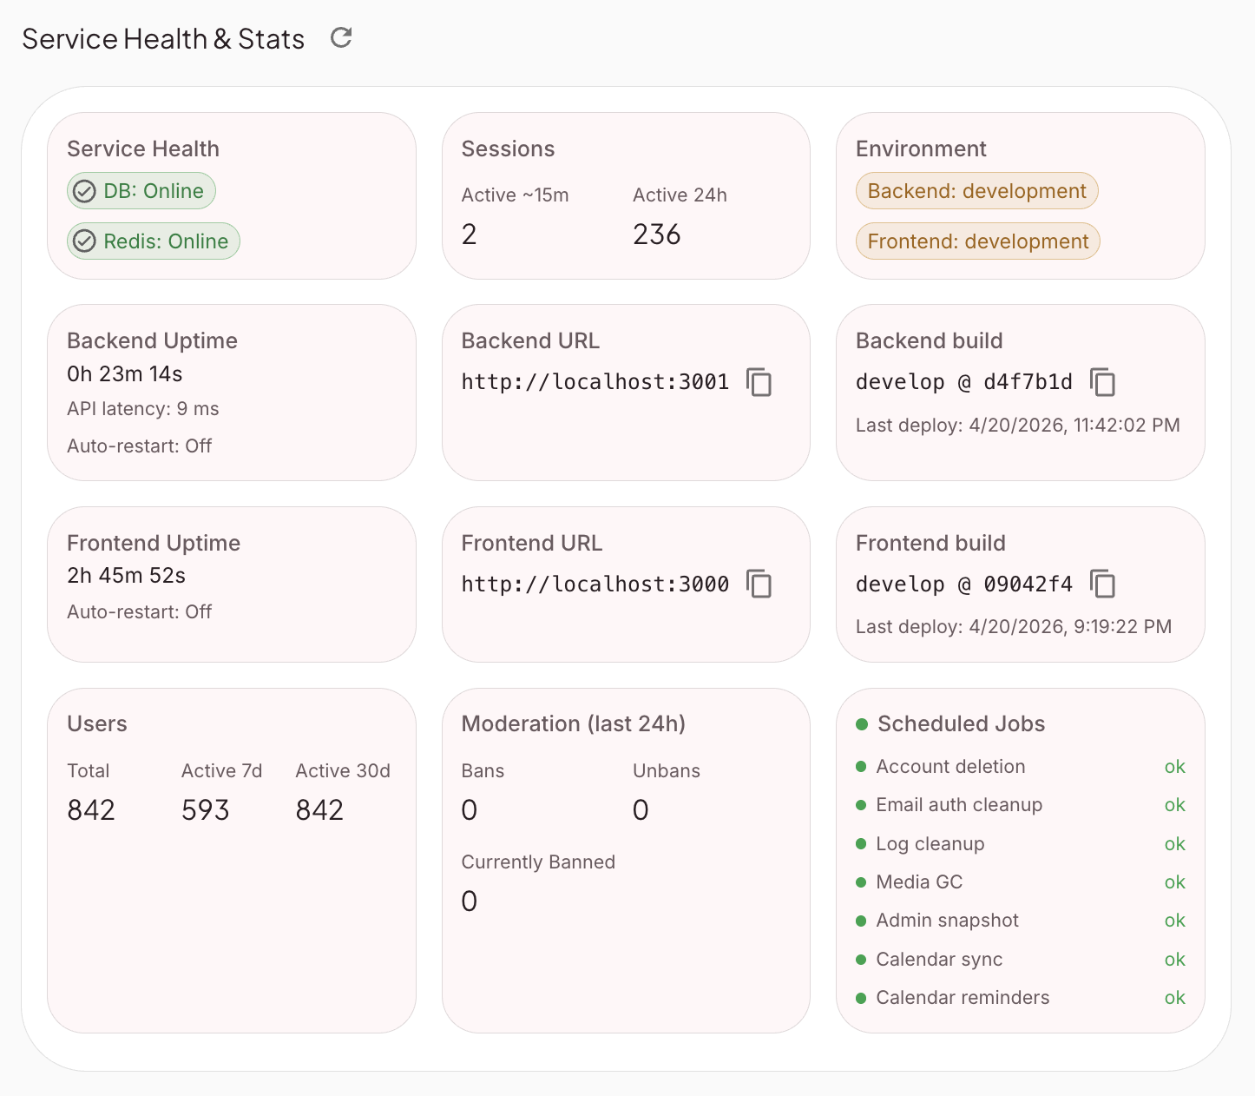Viewport: 1255px width, 1096px height.
Task: Copy the backend build hash d4f7b1d
Action: click(1102, 382)
